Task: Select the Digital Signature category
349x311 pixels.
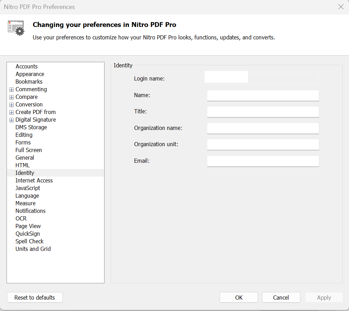Action: click(x=36, y=120)
